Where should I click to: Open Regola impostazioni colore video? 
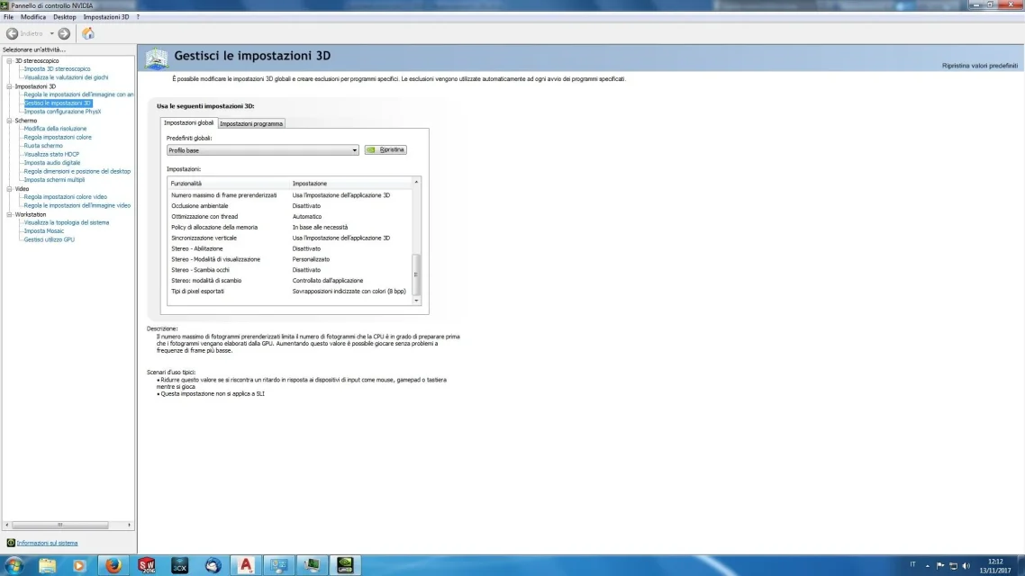pyautogui.click(x=66, y=196)
